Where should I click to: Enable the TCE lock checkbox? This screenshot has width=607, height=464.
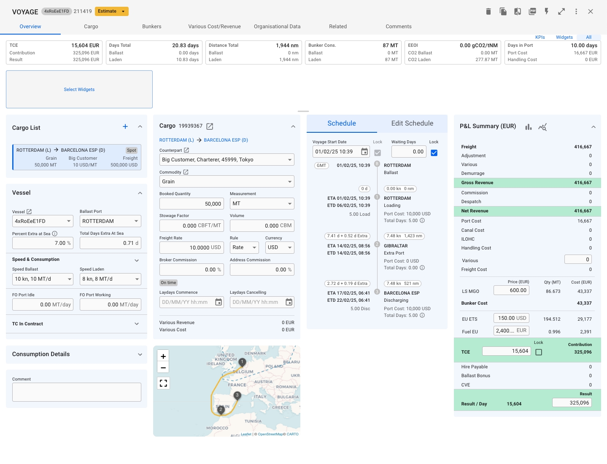[539, 352]
